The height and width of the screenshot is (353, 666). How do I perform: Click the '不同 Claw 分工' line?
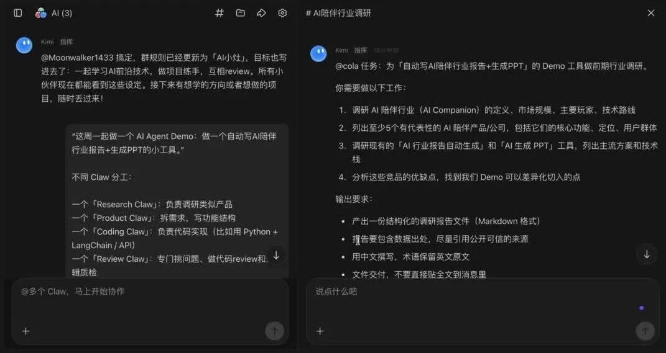[x=101, y=177]
